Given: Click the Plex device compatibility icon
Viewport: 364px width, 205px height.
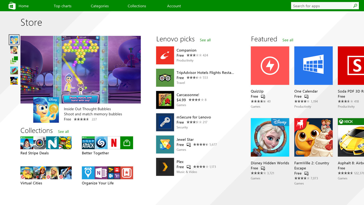Looking at the screenshot, I should pos(189,167).
